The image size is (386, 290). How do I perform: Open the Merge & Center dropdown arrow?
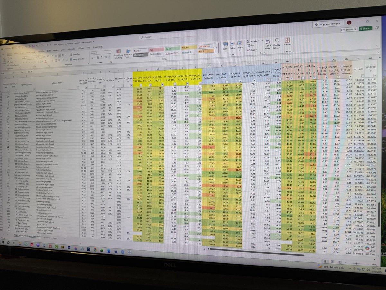87,58
